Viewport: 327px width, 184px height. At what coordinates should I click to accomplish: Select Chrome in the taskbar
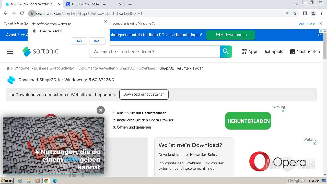[x=46, y=181]
